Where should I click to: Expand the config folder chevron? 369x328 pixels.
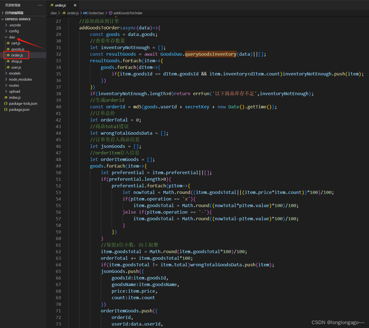click(6, 31)
